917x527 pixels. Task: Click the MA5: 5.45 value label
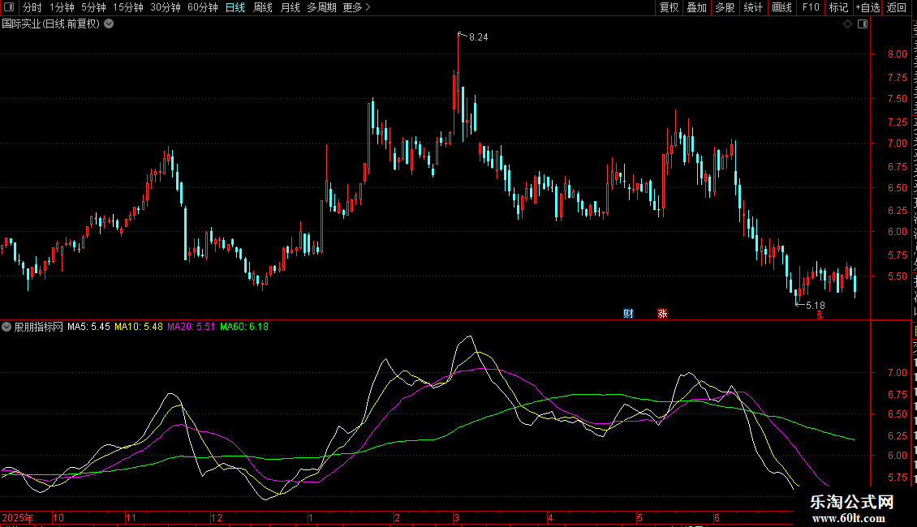(88, 327)
